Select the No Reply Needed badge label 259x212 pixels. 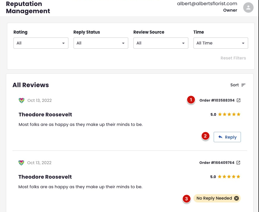[x=214, y=198]
